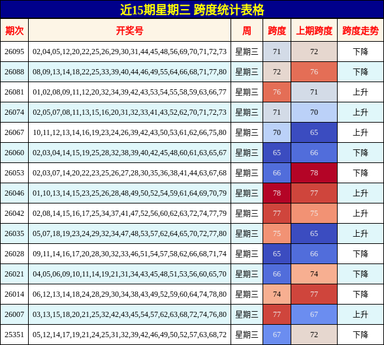Select period number 26028
The height and width of the screenshot is (345, 384).
pyautogui.click(x=14, y=254)
